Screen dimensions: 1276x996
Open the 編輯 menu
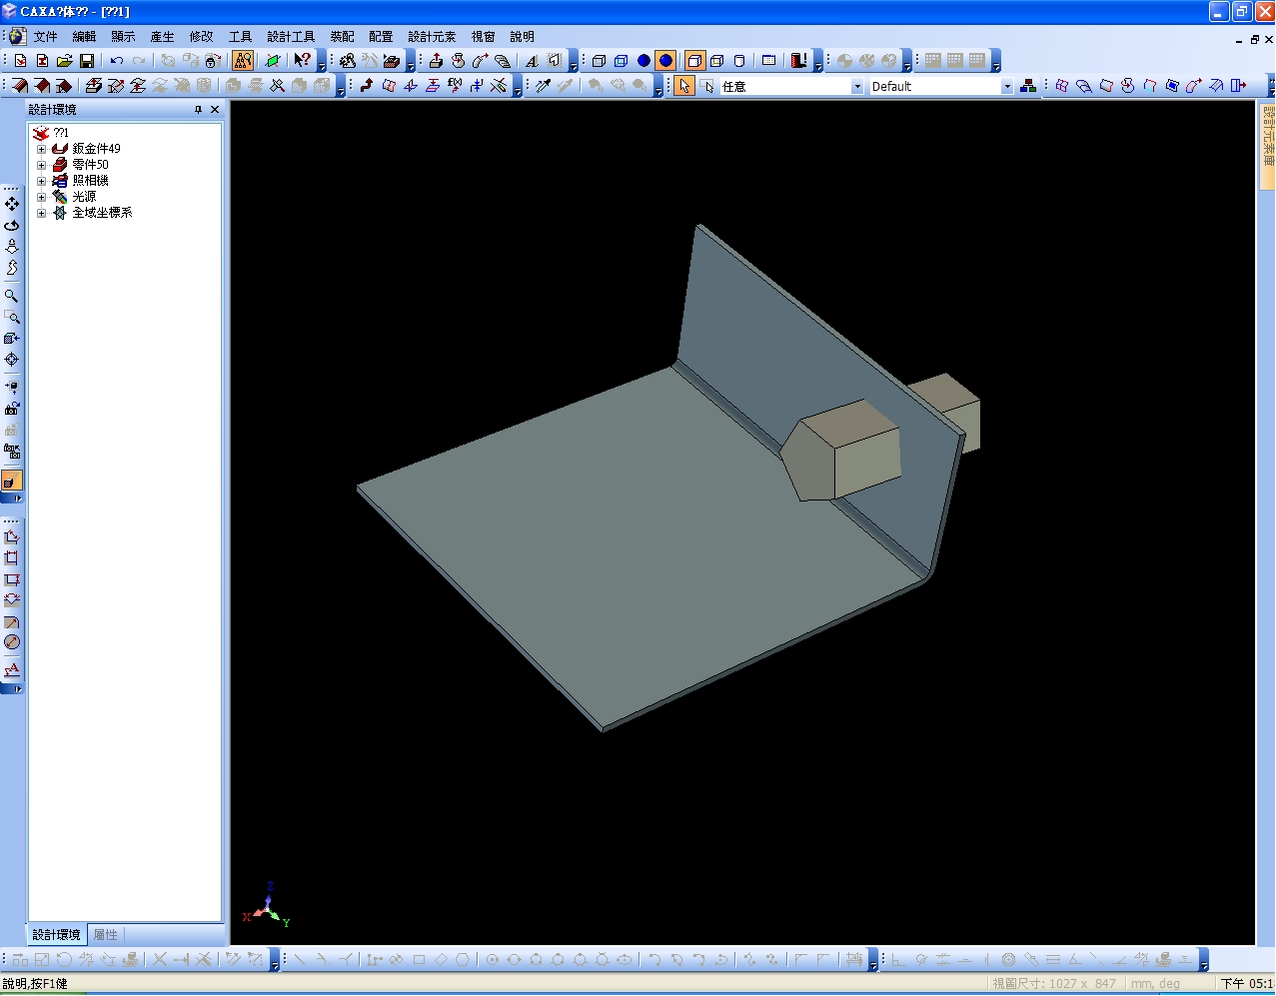click(x=84, y=37)
